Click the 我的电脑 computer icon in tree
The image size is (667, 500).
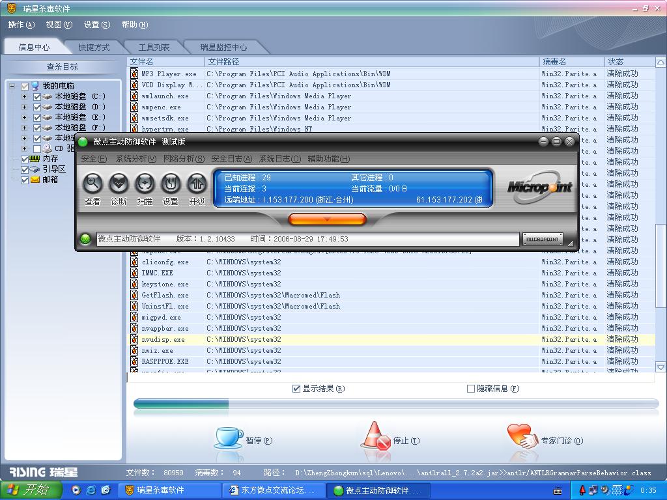35,86
